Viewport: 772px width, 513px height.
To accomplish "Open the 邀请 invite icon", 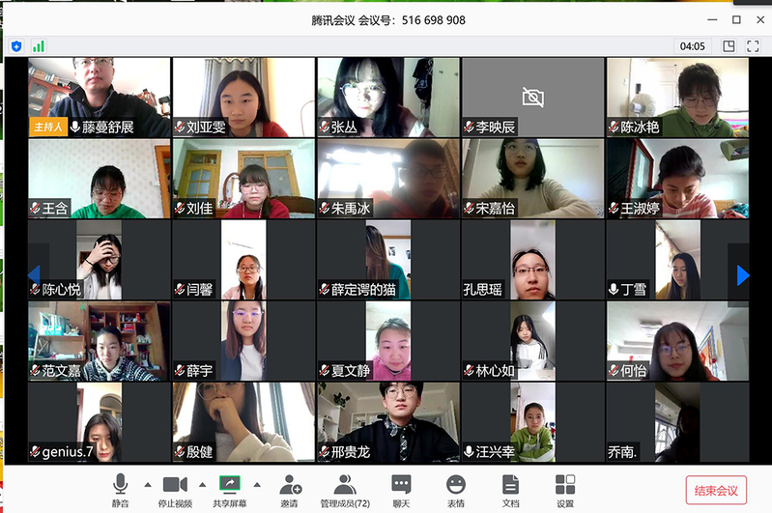I will [x=290, y=491].
